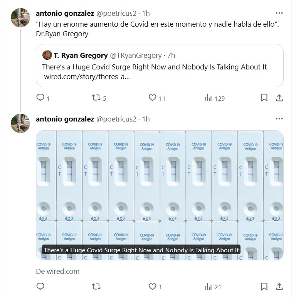Share the first tweet
Image resolution: width=296 pixels, height=297 pixels.
(279, 98)
